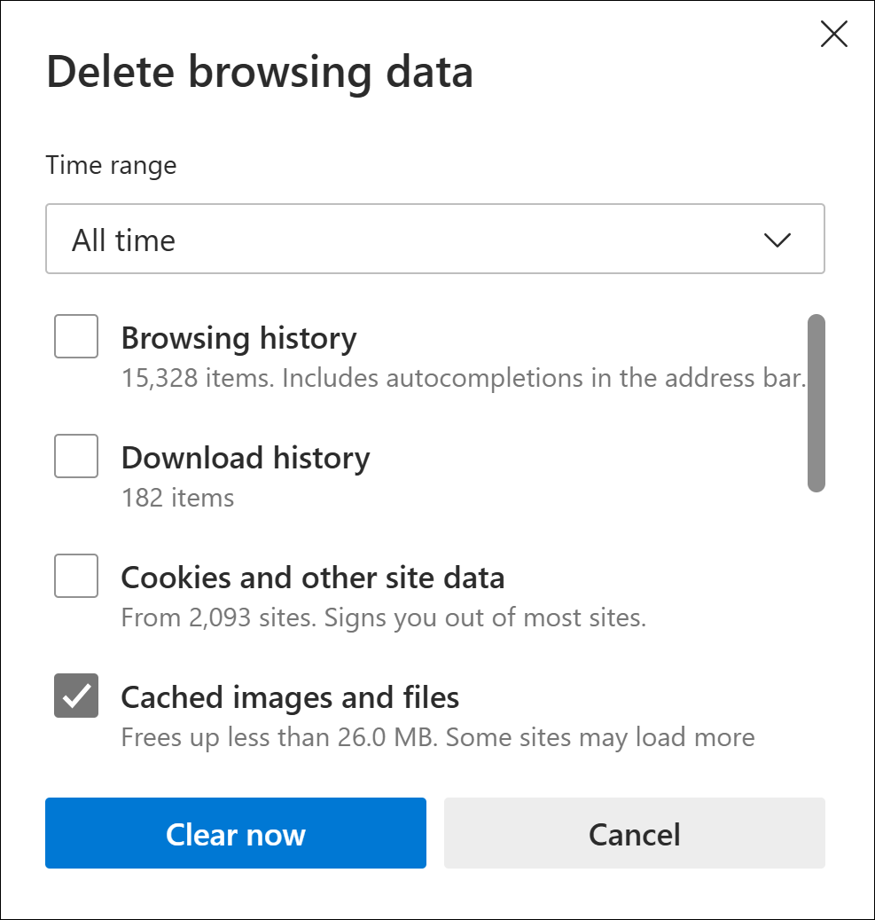Click the vertical scrollbar thumb in options list

pos(816,403)
